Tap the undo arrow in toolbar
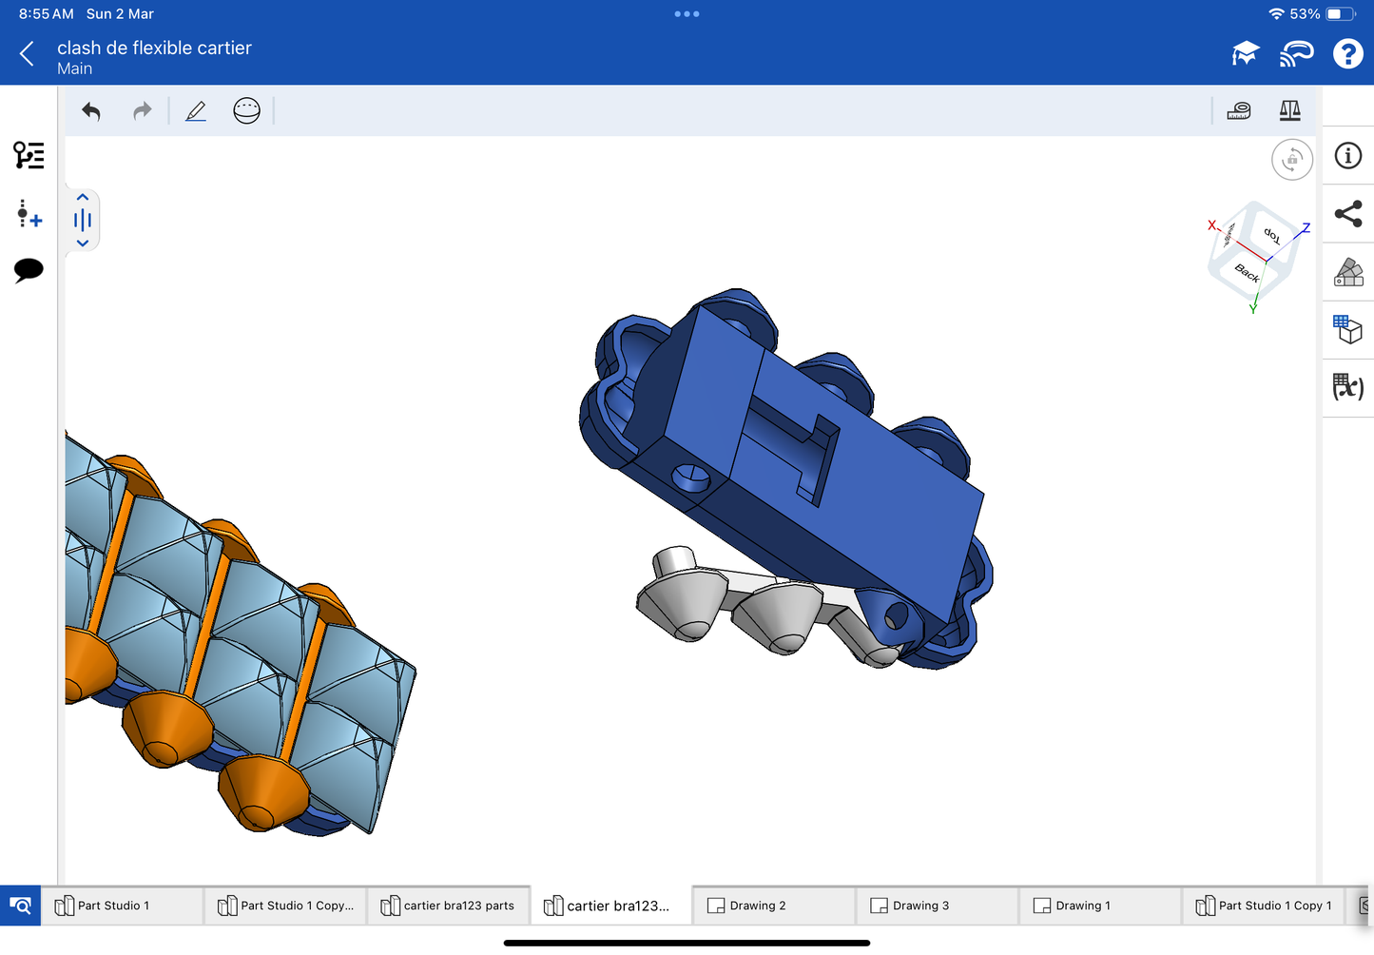 pos(91,111)
